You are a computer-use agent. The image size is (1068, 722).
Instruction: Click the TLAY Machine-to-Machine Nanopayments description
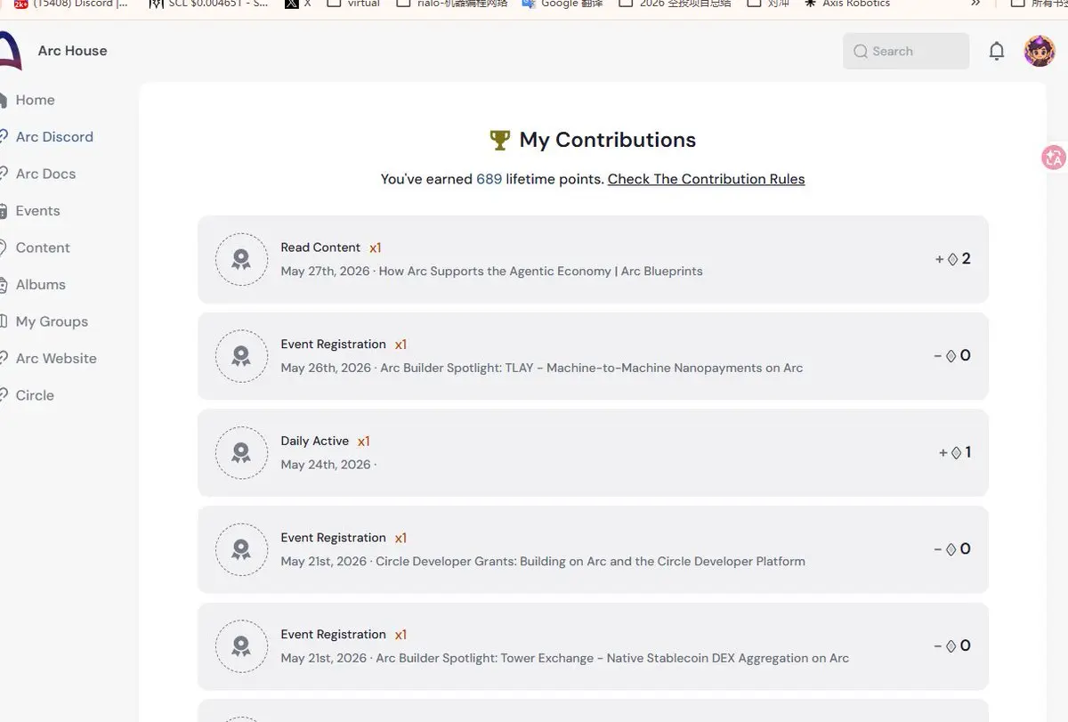tap(591, 368)
